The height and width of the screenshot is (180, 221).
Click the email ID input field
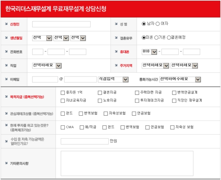[x=45, y=79]
